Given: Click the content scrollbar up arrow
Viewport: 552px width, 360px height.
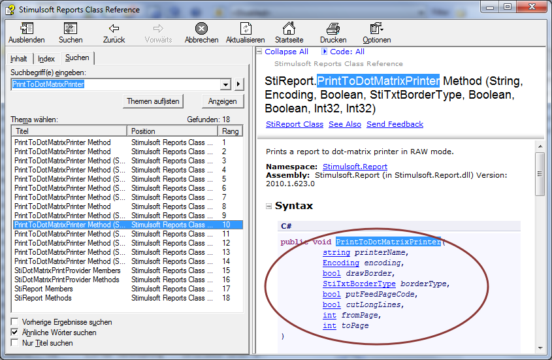Looking at the screenshot, I should 540,146.
